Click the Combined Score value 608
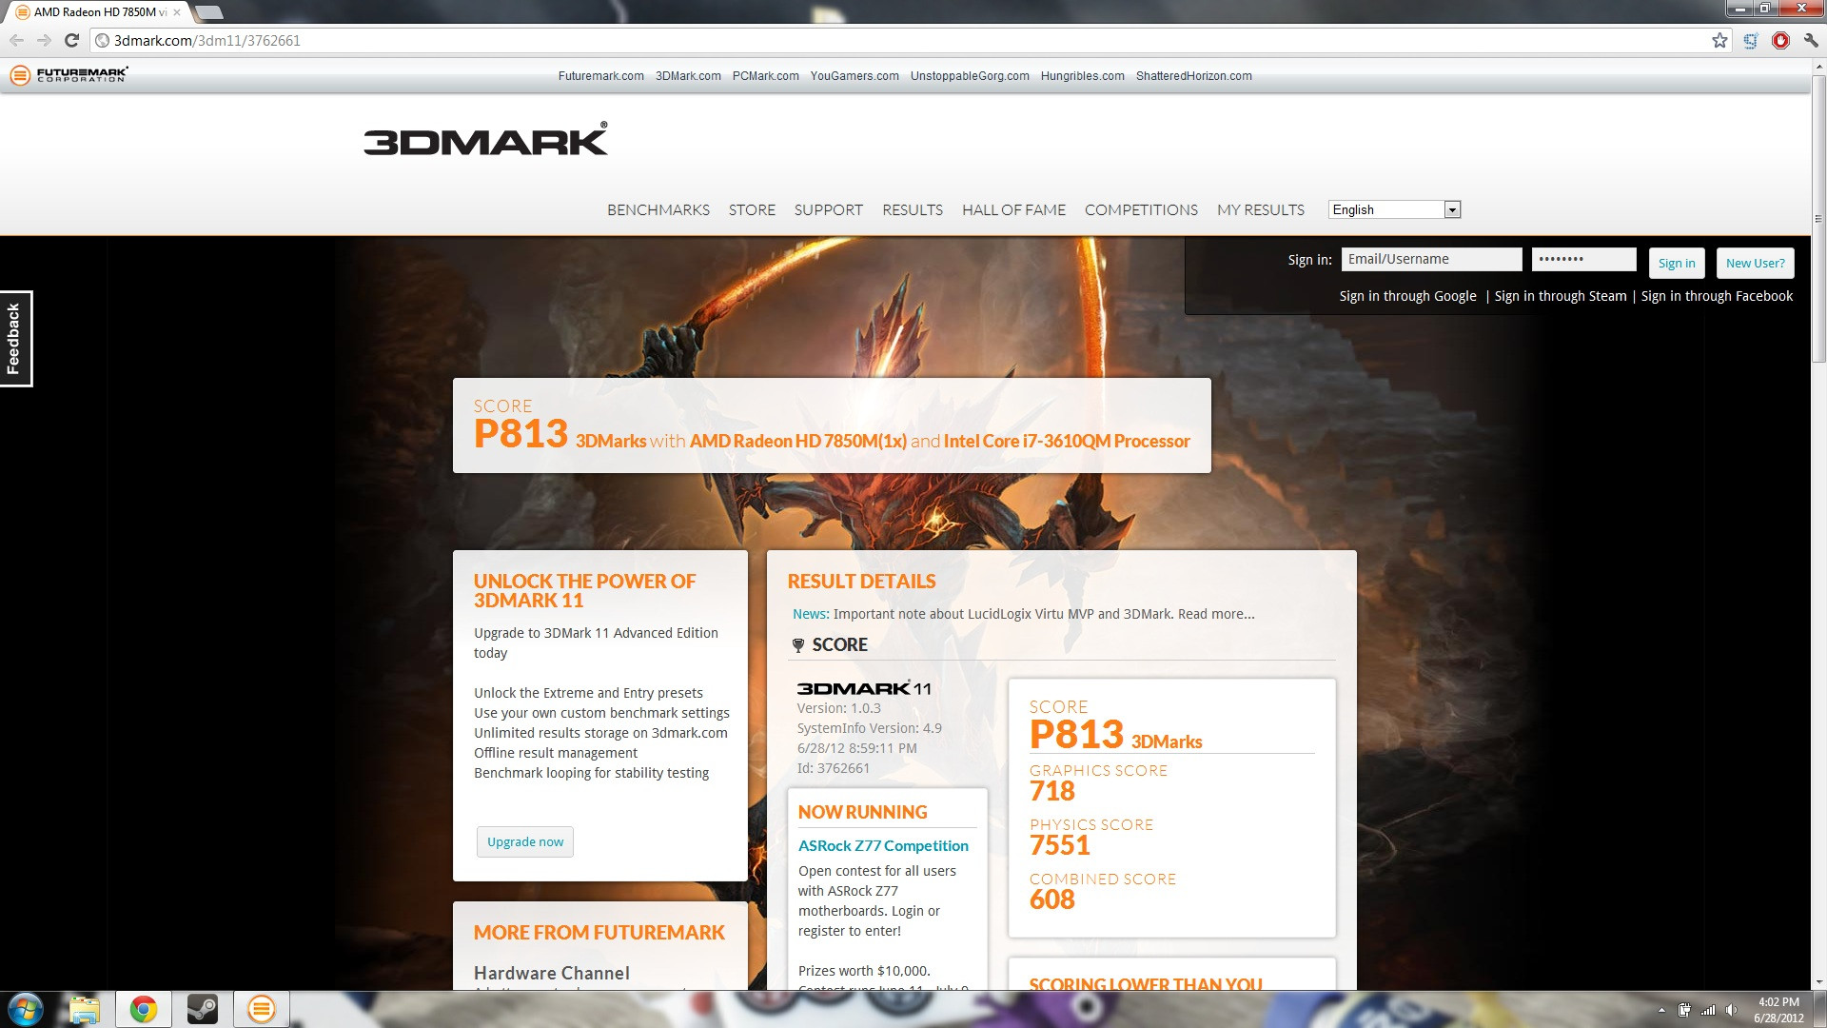1827x1028 pixels. 1051,899
